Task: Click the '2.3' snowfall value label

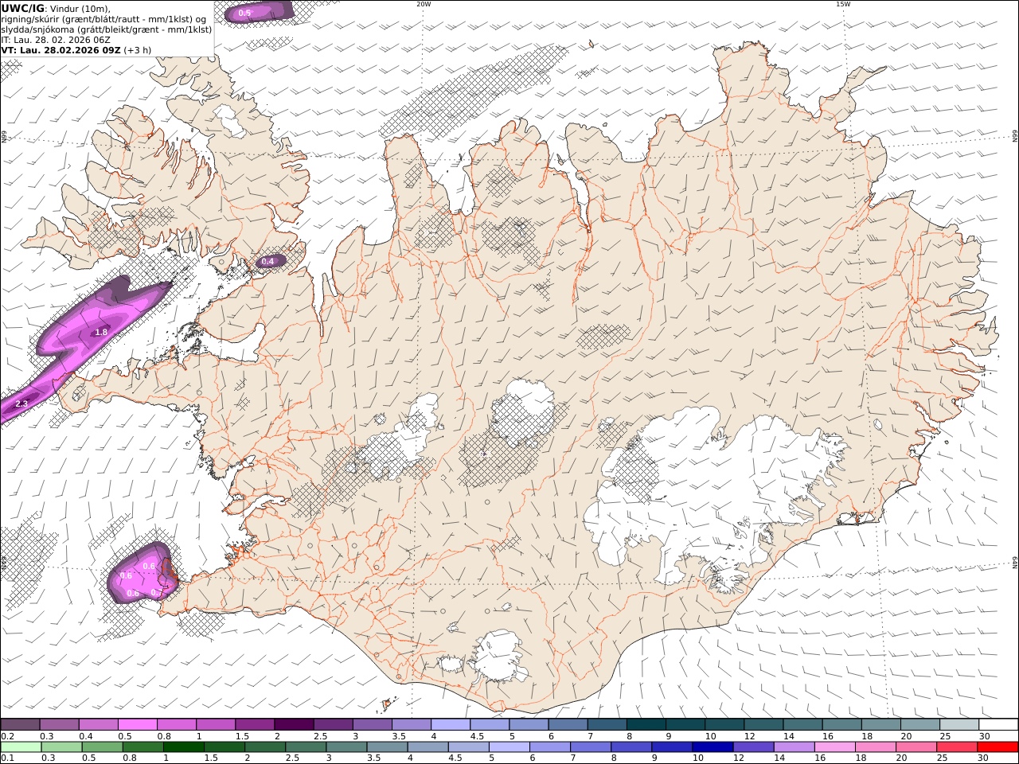Action: coord(21,404)
